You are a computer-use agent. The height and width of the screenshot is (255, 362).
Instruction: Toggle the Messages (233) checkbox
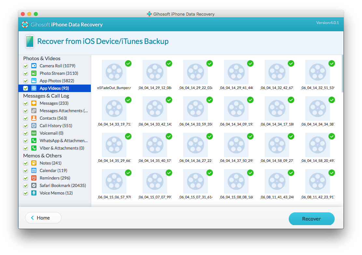pyautogui.click(x=26, y=103)
